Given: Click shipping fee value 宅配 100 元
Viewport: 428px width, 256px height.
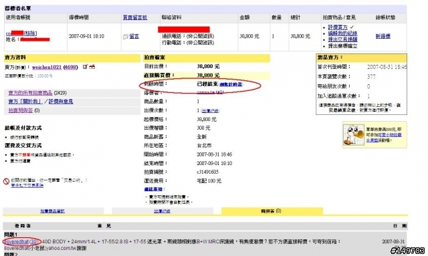Looking at the screenshot, I should (209, 180).
